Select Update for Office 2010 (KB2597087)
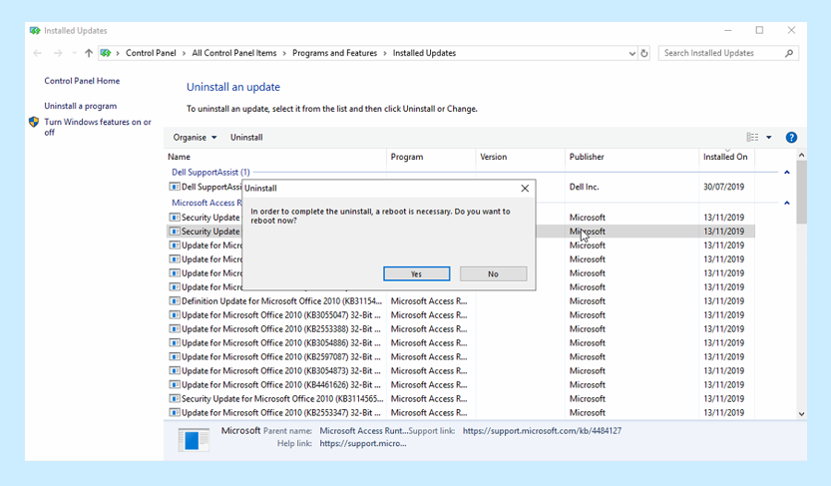This screenshot has height=486, width=831. pos(281,356)
